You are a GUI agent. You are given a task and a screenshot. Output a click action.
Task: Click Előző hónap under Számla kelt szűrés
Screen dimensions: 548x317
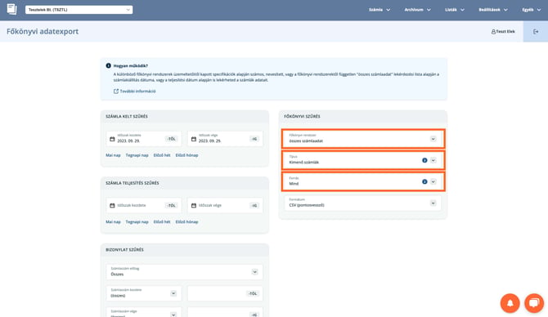(x=186, y=155)
